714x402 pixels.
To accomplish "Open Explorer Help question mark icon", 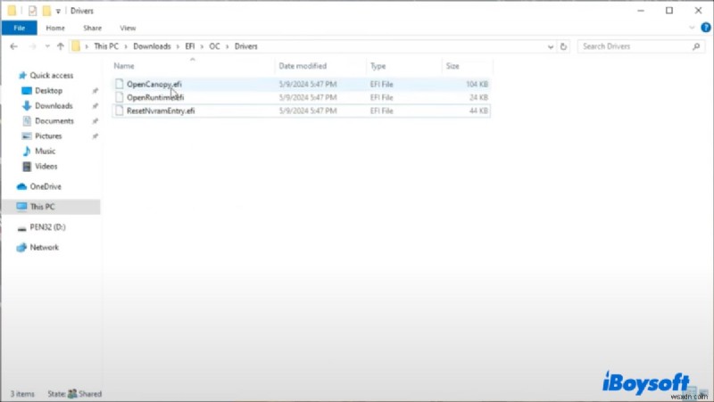I will coord(706,28).
